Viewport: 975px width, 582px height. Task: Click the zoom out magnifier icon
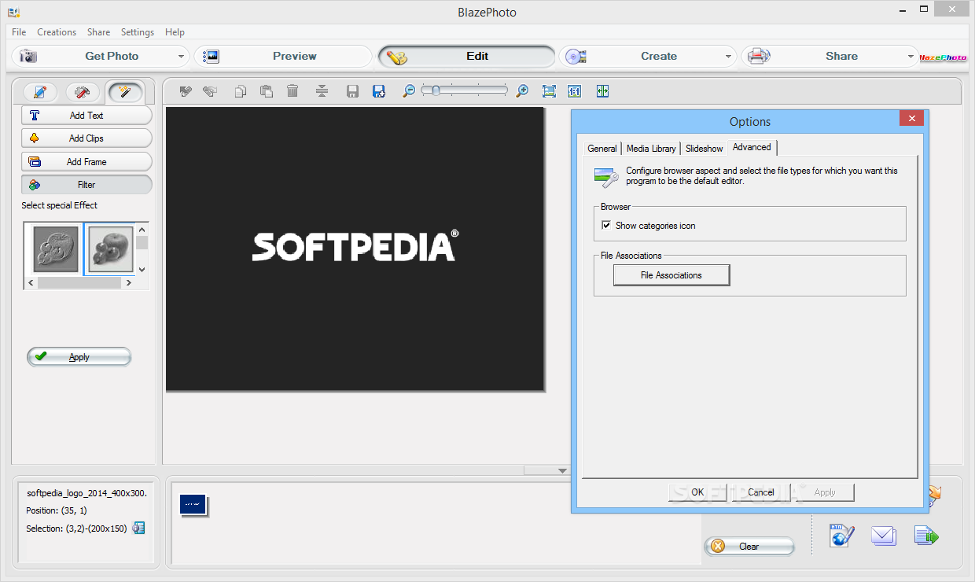click(x=409, y=91)
